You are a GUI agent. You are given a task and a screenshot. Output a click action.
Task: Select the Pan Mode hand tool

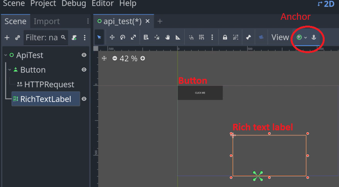click(x=167, y=37)
